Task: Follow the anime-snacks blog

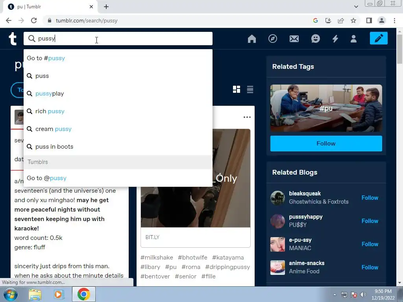Action: point(370,267)
